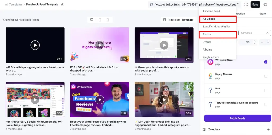Click the small spinner arrows beside 50
The width and height of the screenshot is (272, 135).
pyautogui.click(x=254, y=42)
